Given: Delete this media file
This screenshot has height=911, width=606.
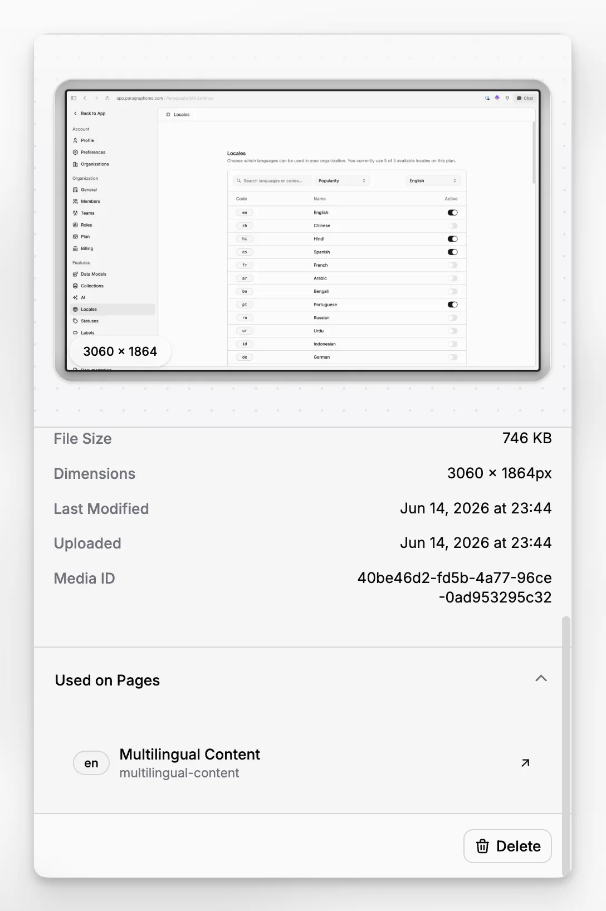Looking at the screenshot, I should click(x=507, y=846).
